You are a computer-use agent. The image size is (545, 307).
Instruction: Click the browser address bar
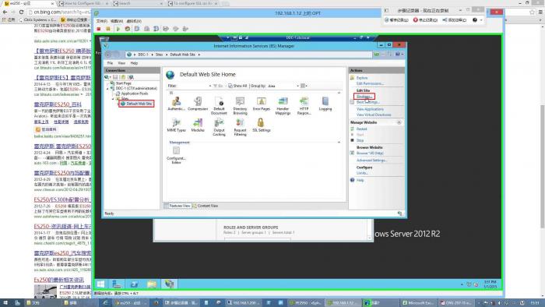pyautogui.click(x=61, y=12)
